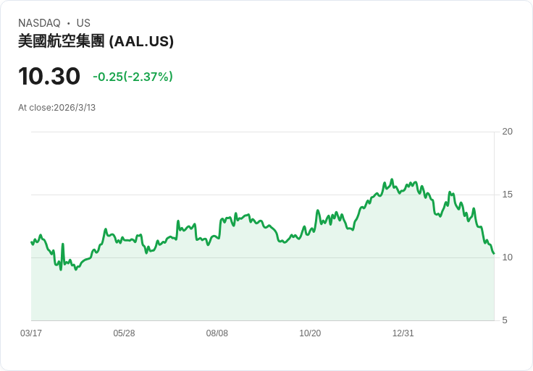Select the US market label
Image resolution: width=533 pixels, height=371 pixels.
83,23
